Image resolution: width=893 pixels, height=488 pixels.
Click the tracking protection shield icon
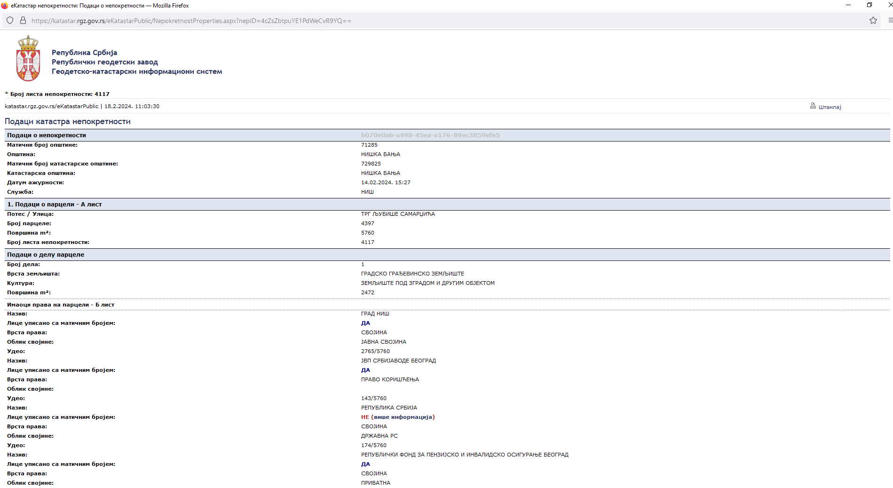click(10, 21)
